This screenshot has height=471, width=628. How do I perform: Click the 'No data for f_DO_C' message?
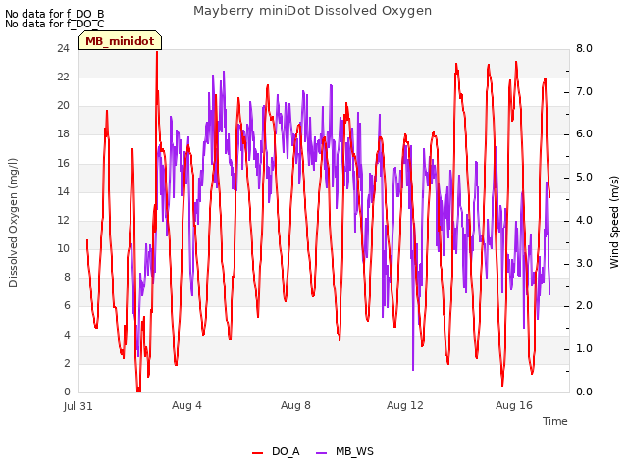(55, 24)
